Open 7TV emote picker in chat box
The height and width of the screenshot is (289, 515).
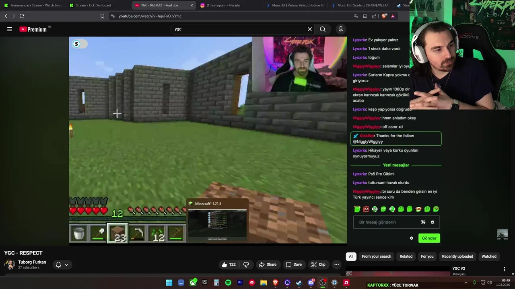click(423, 222)
